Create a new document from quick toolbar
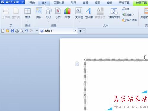The width and height of the screenshot is (148, 111). pos(3,31)
